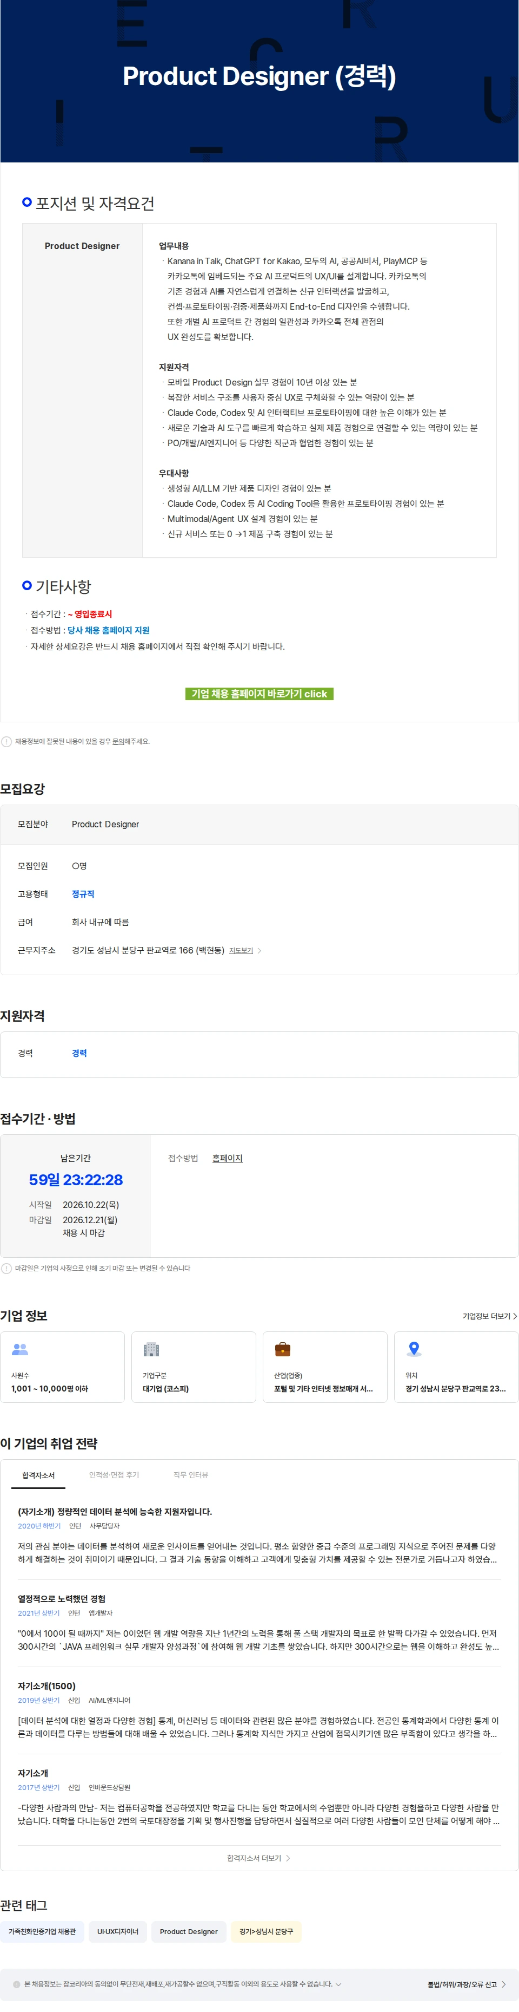Open essay titled 정량적인 데이터 분석에 능숙한 지원자입니다

[115, 1511]
